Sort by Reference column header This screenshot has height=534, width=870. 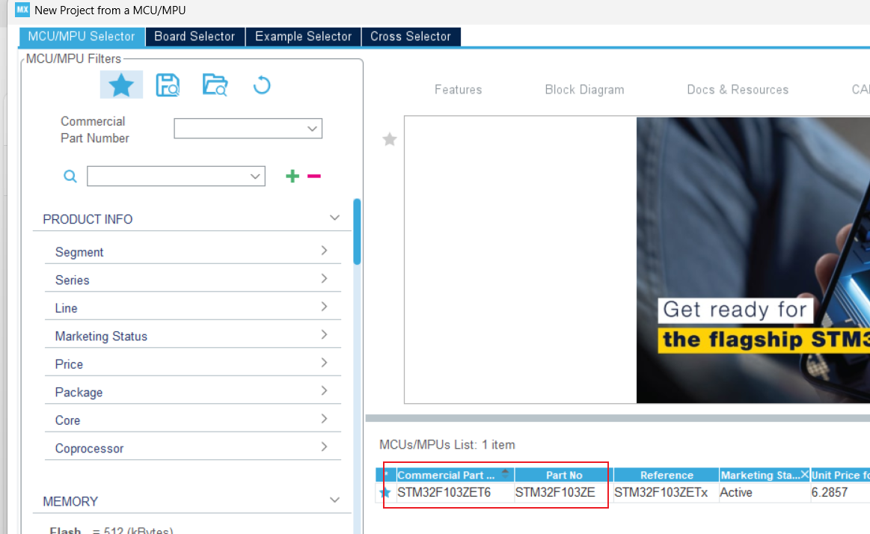[x=667, y=475]
